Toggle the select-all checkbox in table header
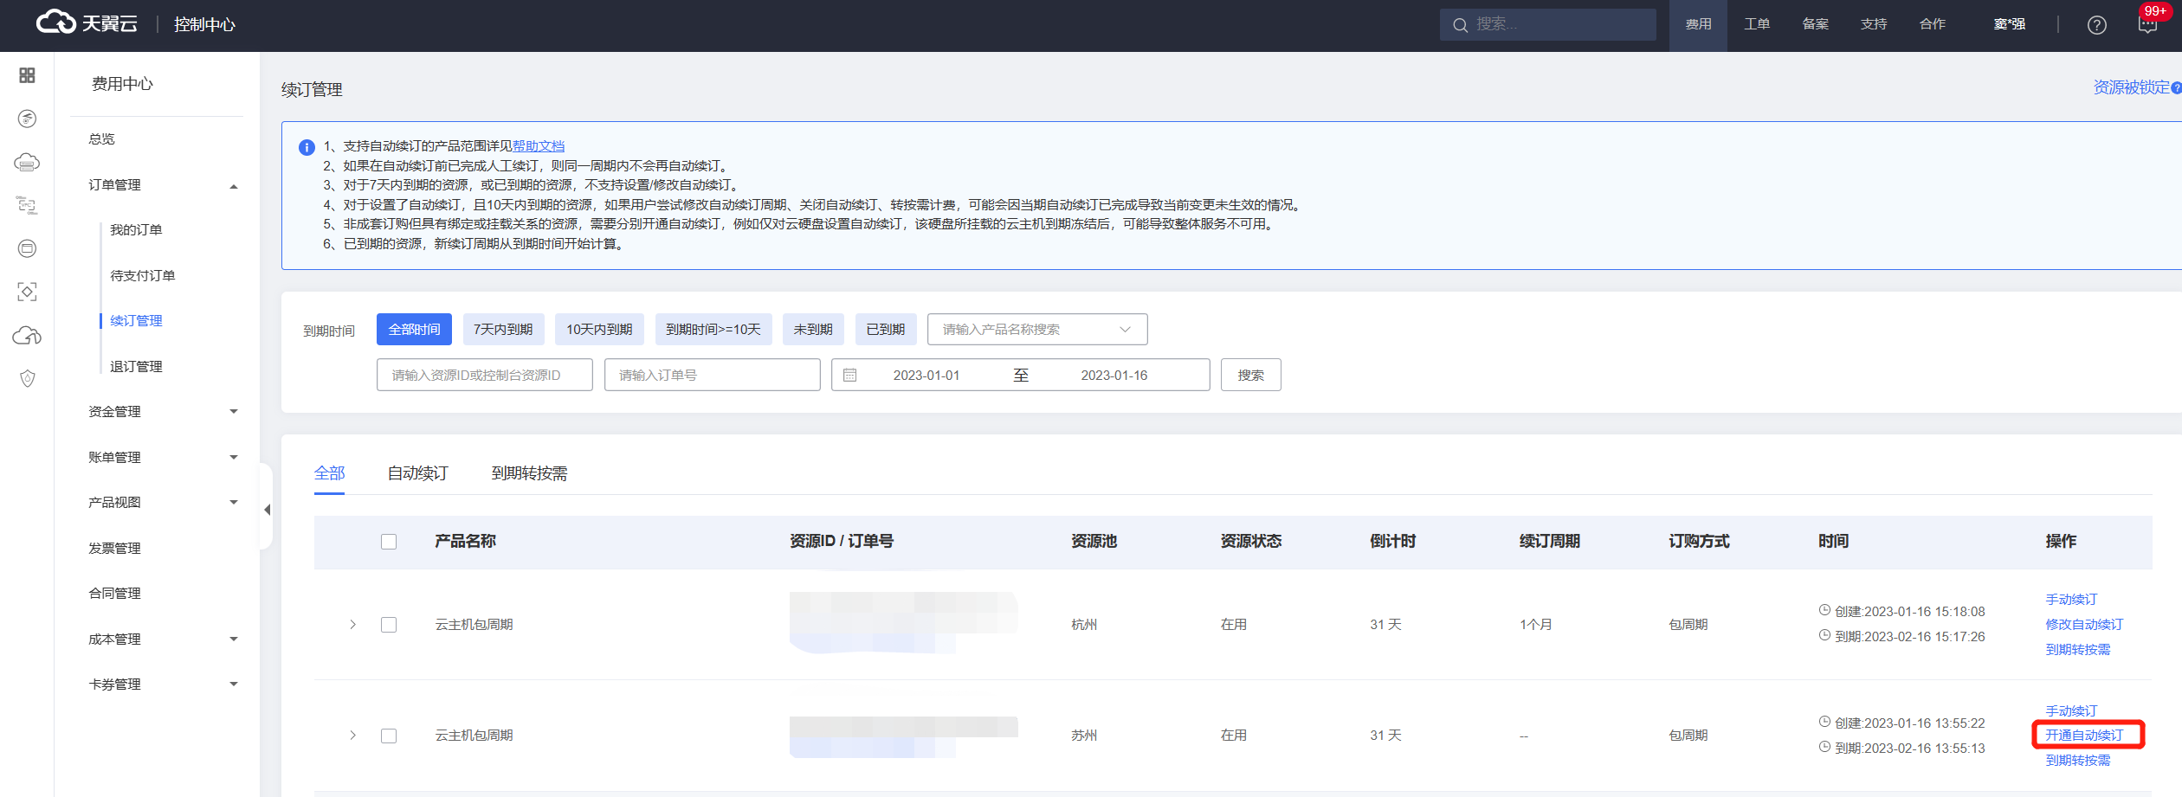 tap(389, 542)
